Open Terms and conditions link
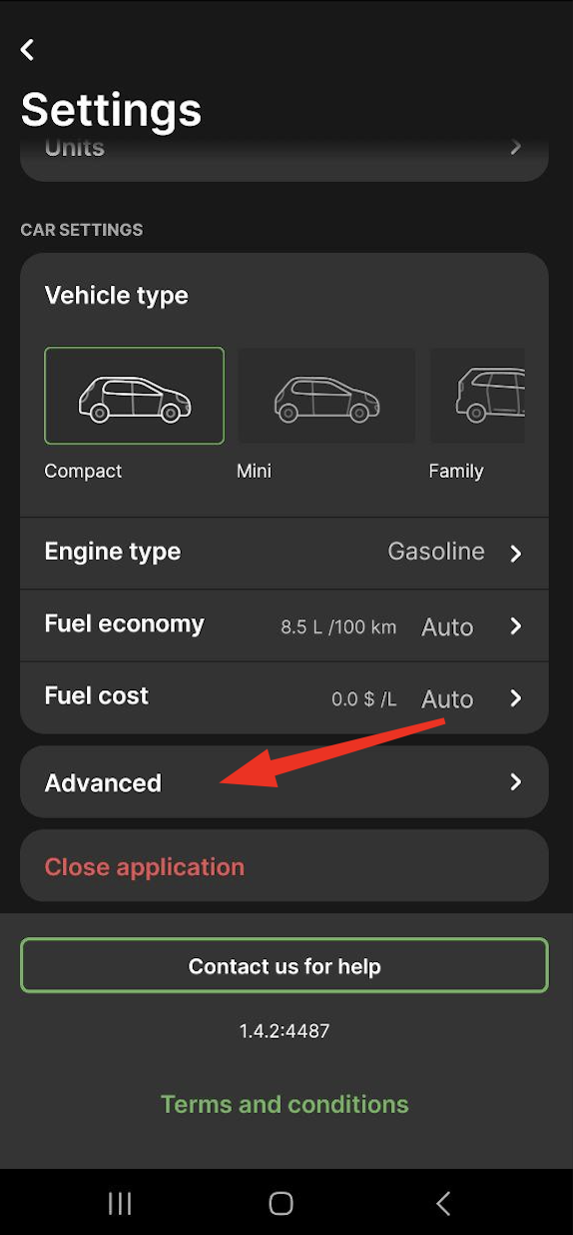The width and height of the screenshot is (573, 1235). [x=285, y=1104]
